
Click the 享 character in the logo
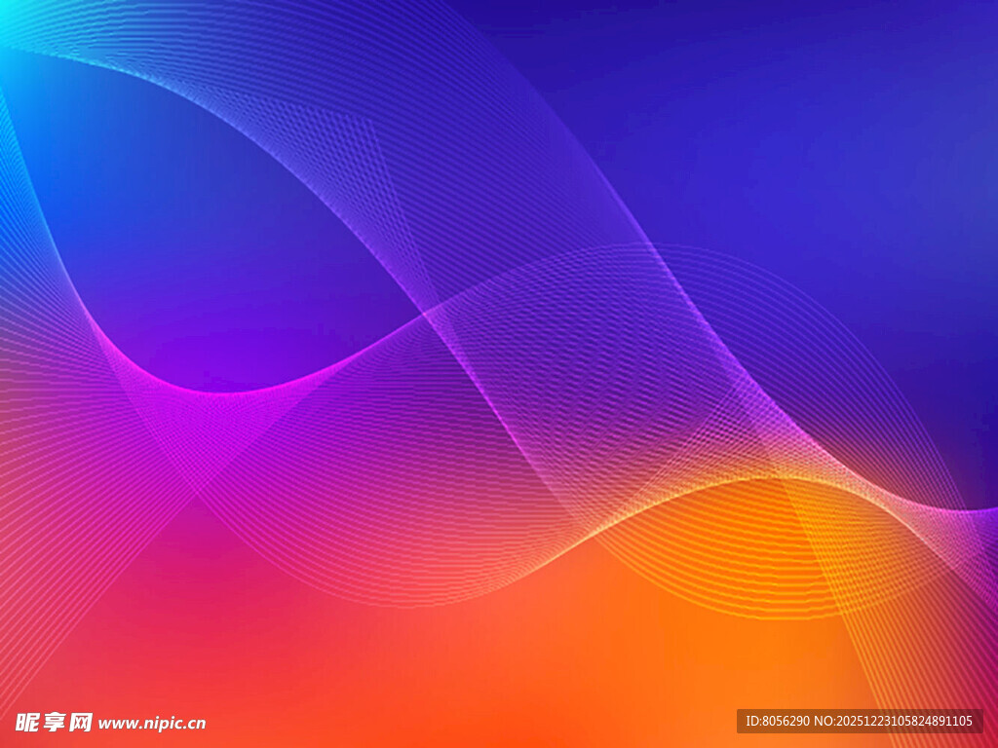point(55,722)
